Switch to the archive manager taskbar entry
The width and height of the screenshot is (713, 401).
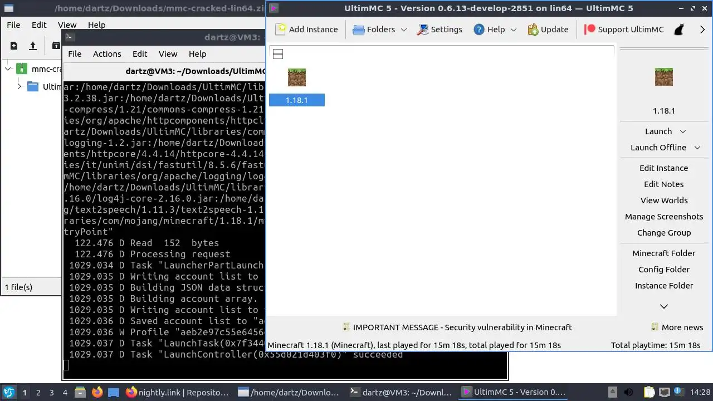tap(289, 392)
